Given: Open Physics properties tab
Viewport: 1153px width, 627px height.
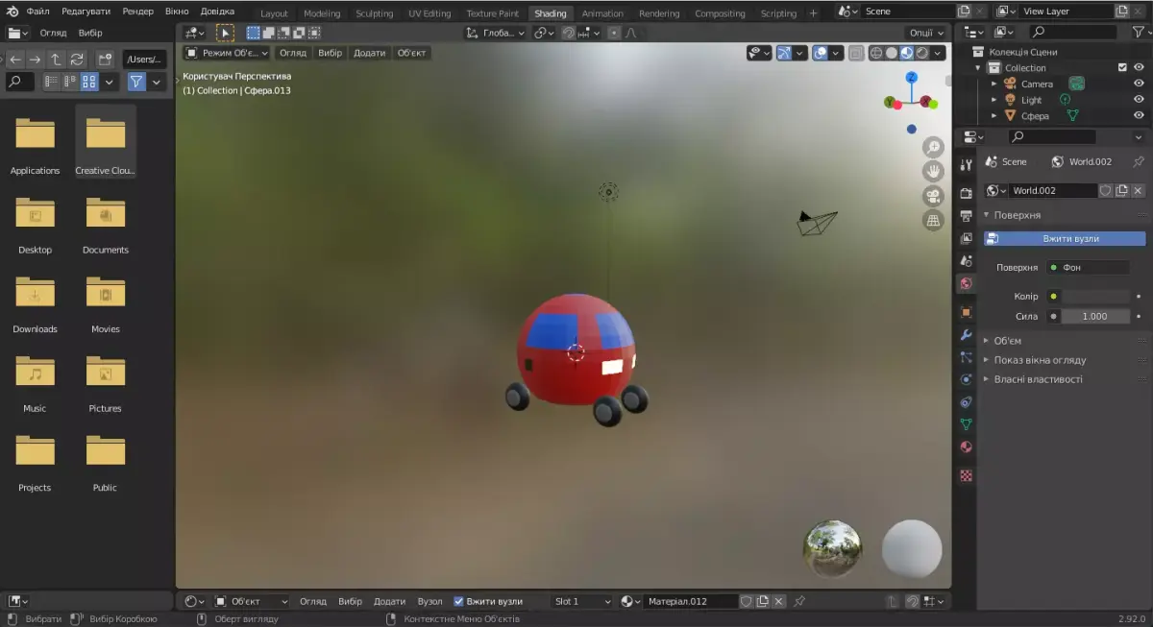Looking at the screenshot, I should click(966, 379).
